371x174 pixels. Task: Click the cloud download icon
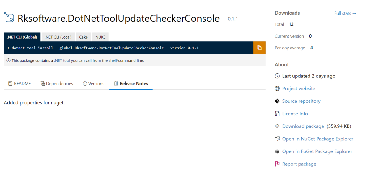pyautogui.click(x=277, y=126)
